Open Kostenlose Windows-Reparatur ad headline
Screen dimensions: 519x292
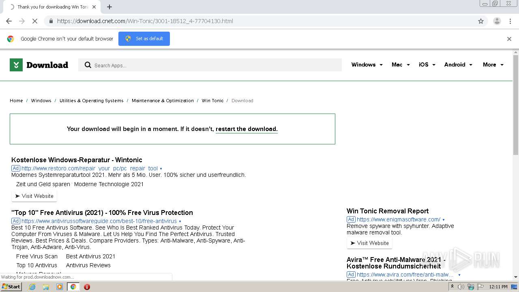tap(77, 160)
